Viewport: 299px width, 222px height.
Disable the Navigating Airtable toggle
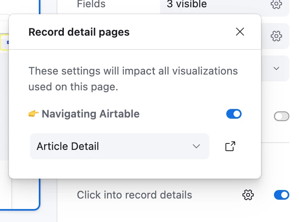coord(234,114)
